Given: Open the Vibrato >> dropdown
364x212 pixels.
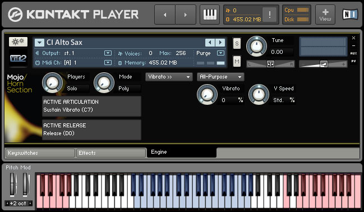Looking at the screenshot, I should pos(169,77).
